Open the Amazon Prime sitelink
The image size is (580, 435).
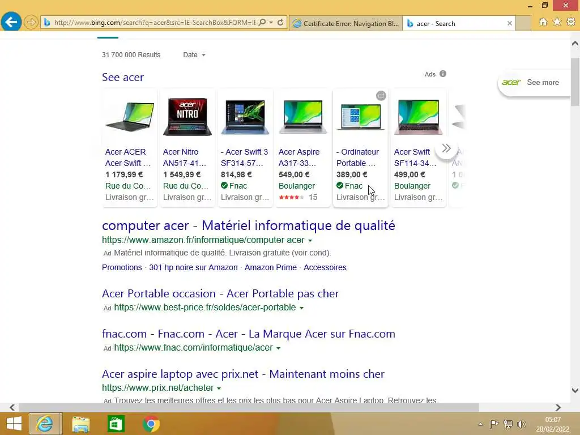270,267
